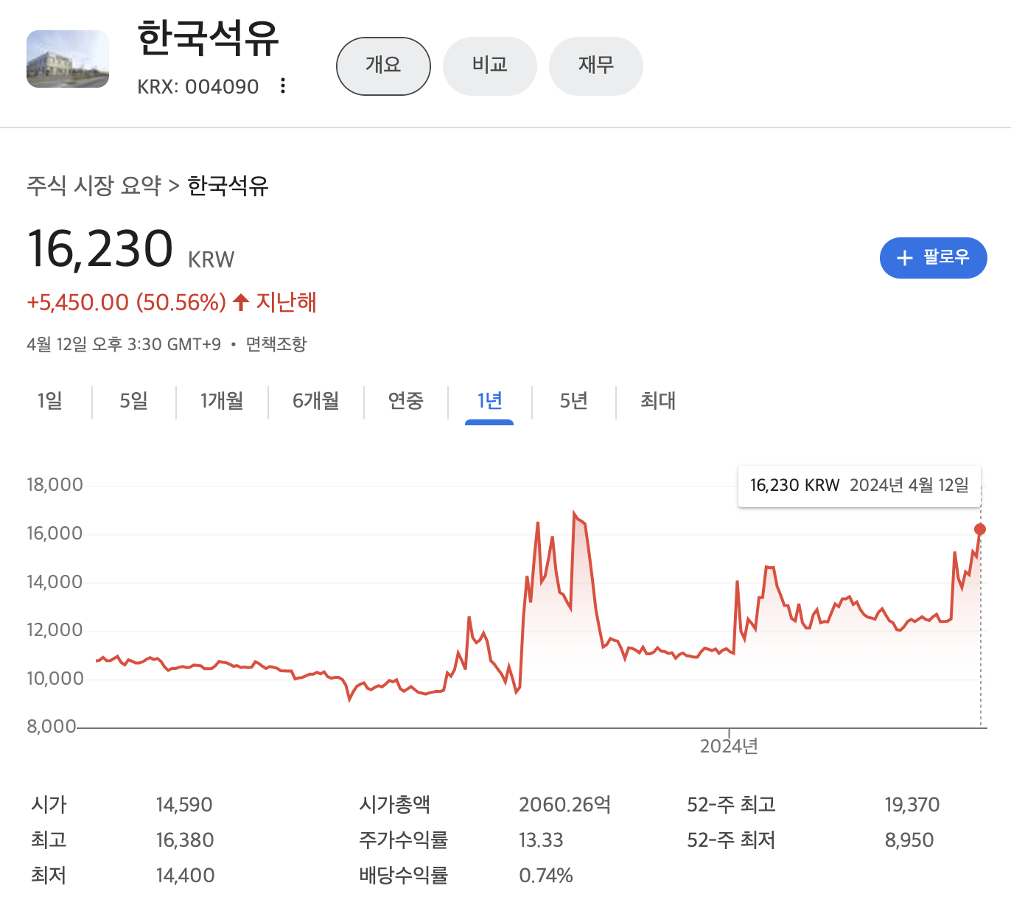
Task: Click the 최고 value 16,380
Action: click(x=185, y=840)
